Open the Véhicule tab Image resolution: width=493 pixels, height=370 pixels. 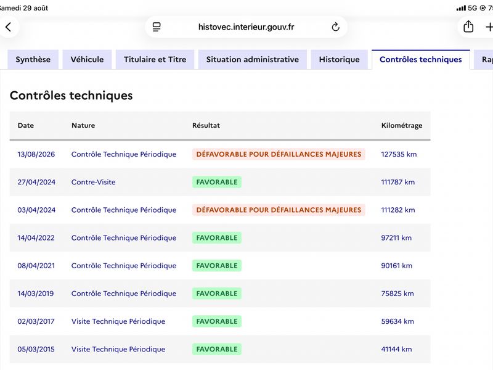coord(87,59)
